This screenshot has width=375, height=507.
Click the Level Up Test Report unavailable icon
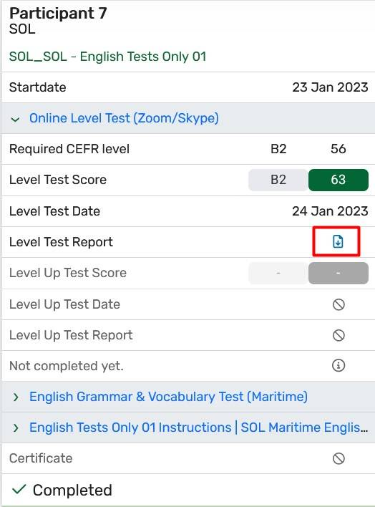pyautogui.click(x=339, y=335)
